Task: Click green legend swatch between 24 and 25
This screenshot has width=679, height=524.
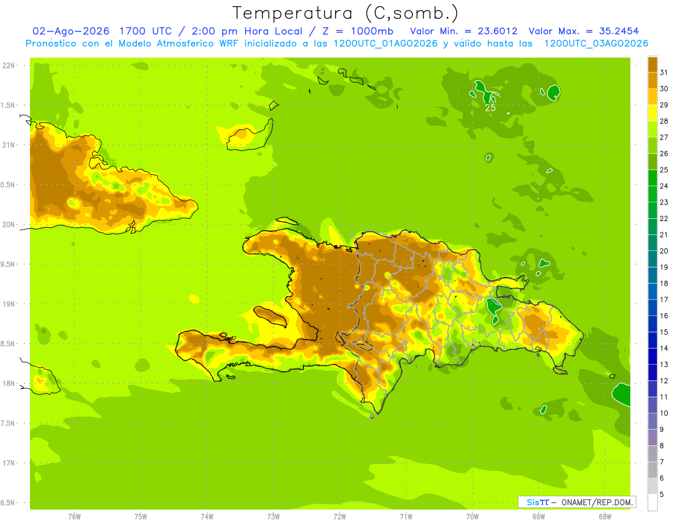Action: (652, 177)
